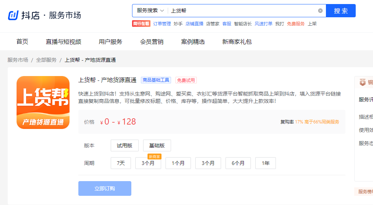
Task: Select the 试用版 version option
Action: [124, 145]
